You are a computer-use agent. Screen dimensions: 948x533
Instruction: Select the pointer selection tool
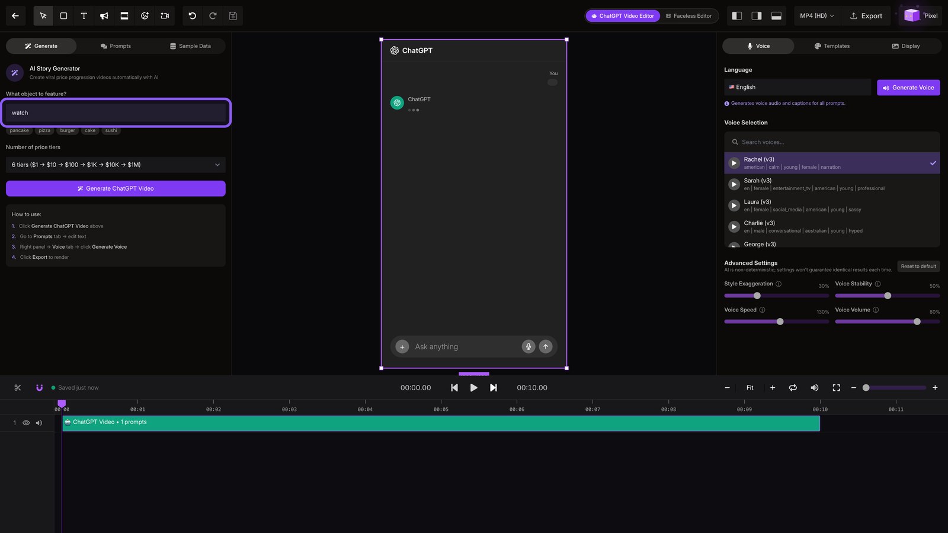click(x=43, y=16)
